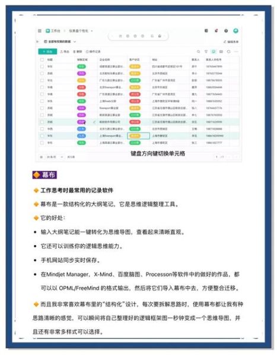Click the green highlighted view icon in the table toolbar
The width and height of the screenshot is (277, 355).
click(214, 51)
